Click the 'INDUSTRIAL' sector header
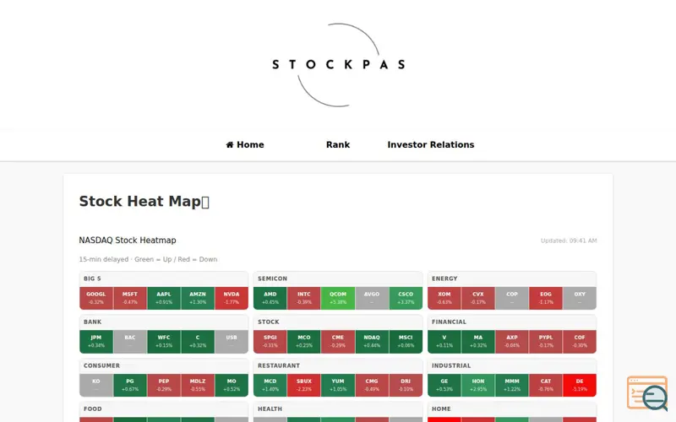 click(451, 365)
